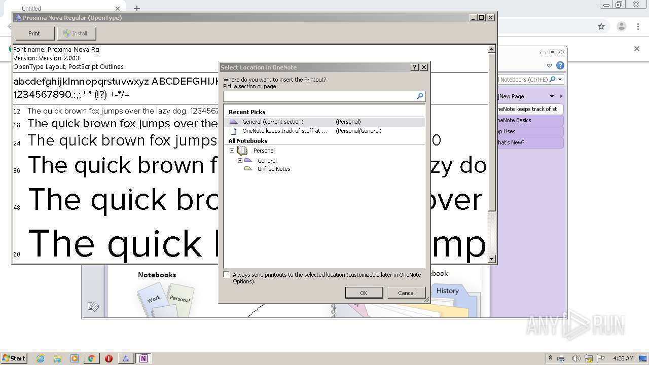
Task: Select 'OneNote keeps track of stuff at...' recent pick
Action: [x=324, y=131]
